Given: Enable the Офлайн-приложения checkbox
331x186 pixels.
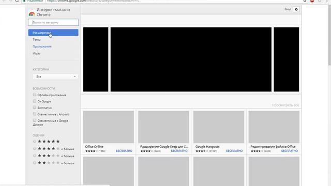Looking at the screenshot, I should (35, 95).
